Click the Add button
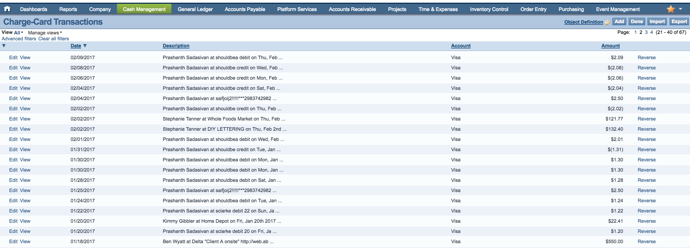Viewport: 690px width, 248px height. pyautogui.click(x=619, y=22)
